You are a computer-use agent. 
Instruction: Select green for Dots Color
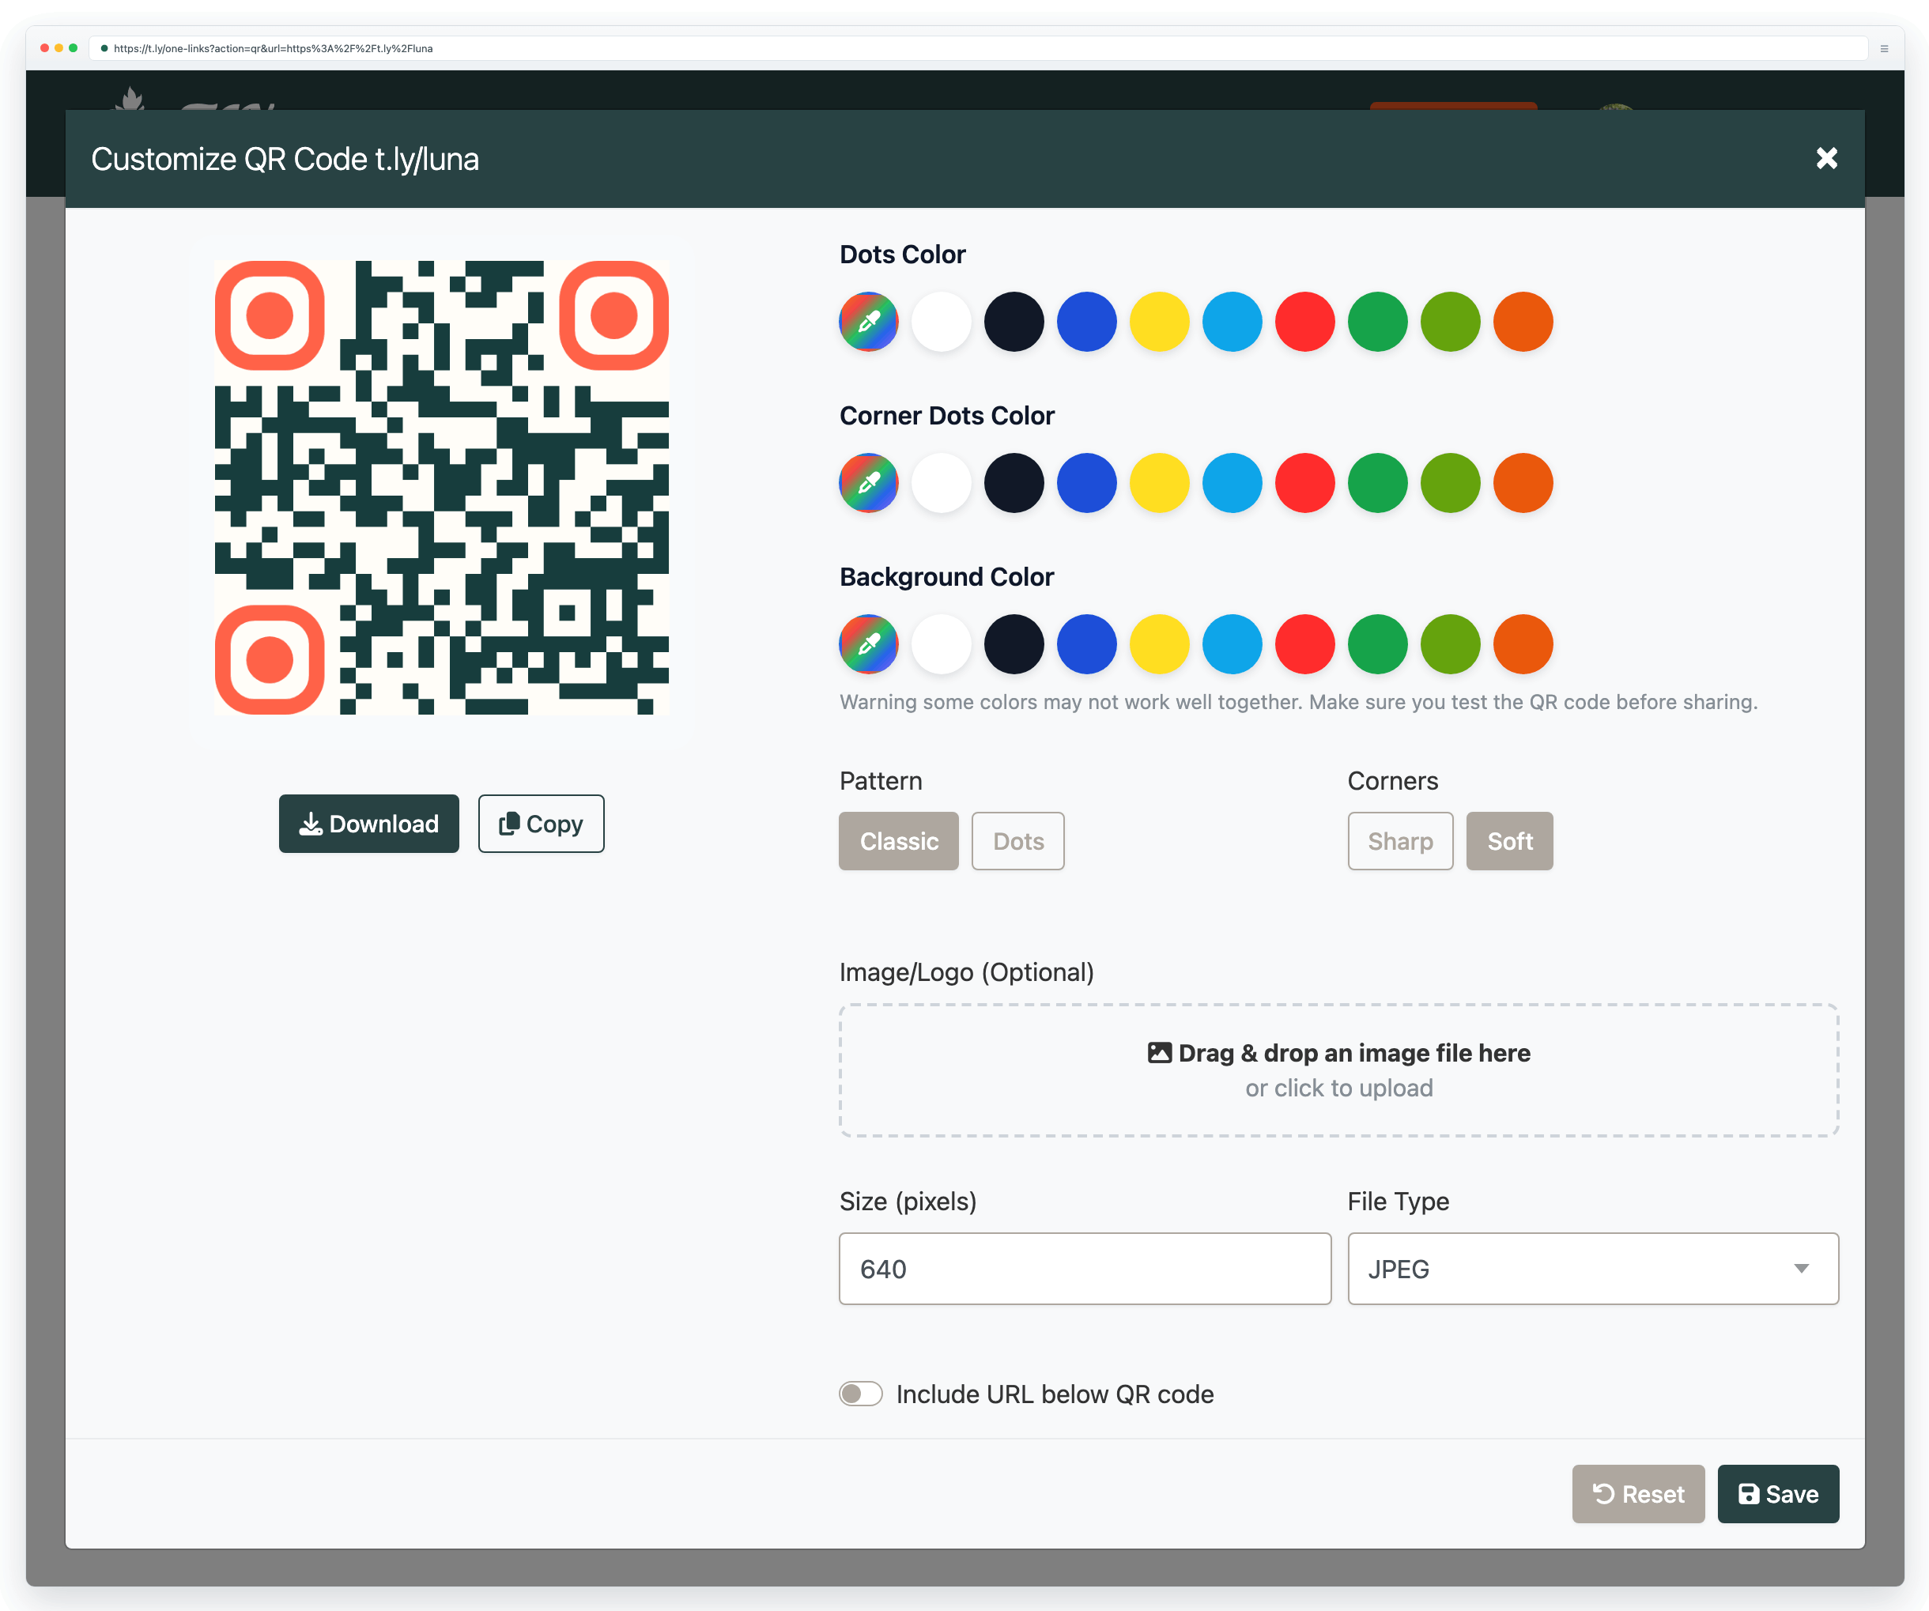1378,322
